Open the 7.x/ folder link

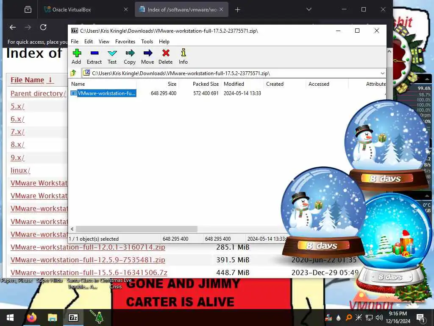(x=17, y=132)
